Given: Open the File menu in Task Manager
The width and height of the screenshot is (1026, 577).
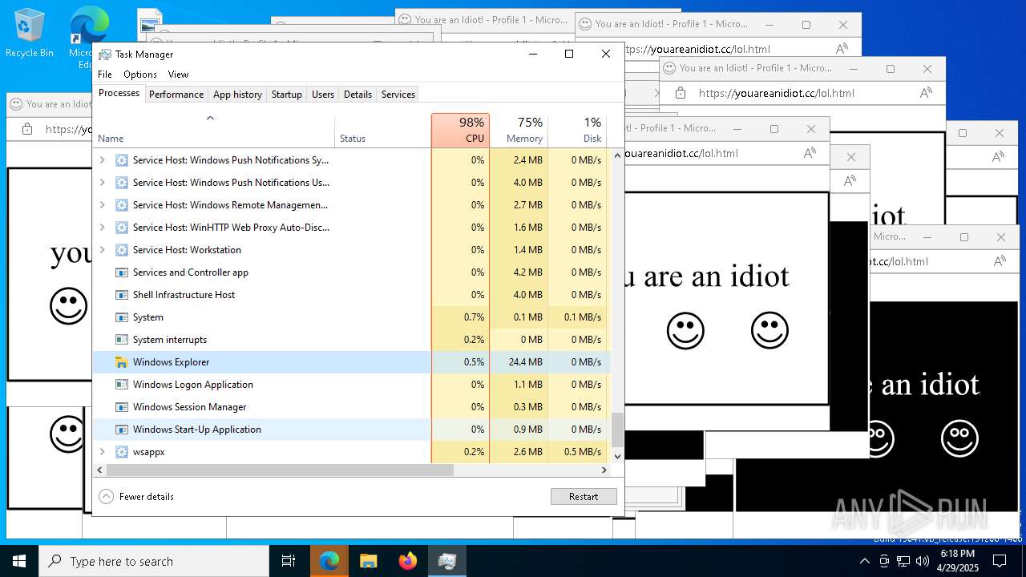Looking at the screenshot, I should pos(105,75).
